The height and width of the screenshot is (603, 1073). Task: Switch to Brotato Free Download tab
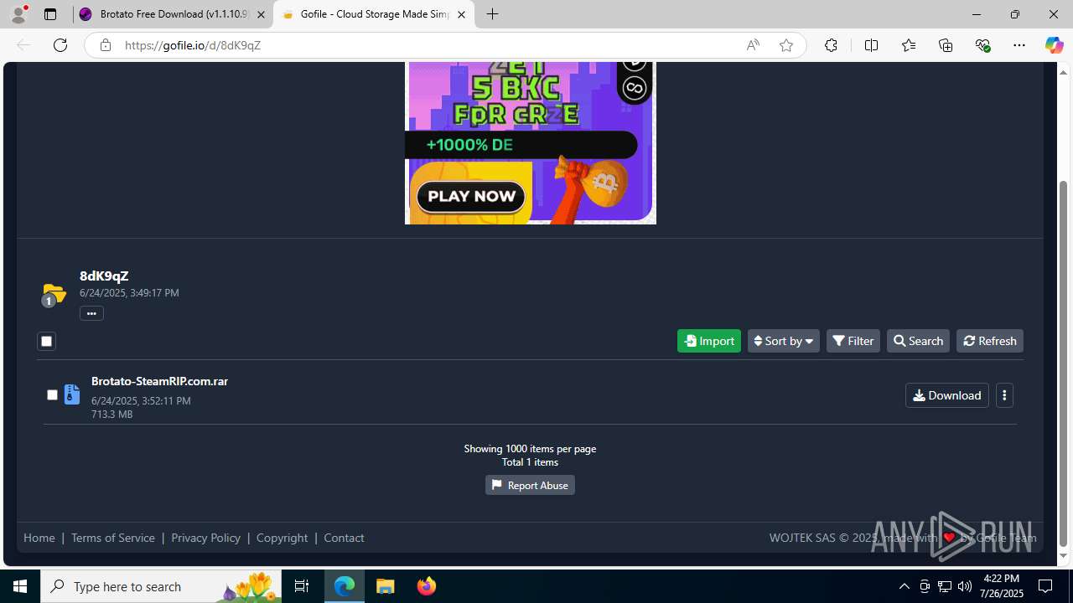pos(172,14)
